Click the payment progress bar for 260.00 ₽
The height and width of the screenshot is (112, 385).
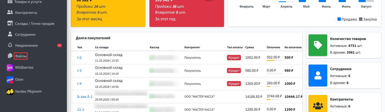[274, 87]
